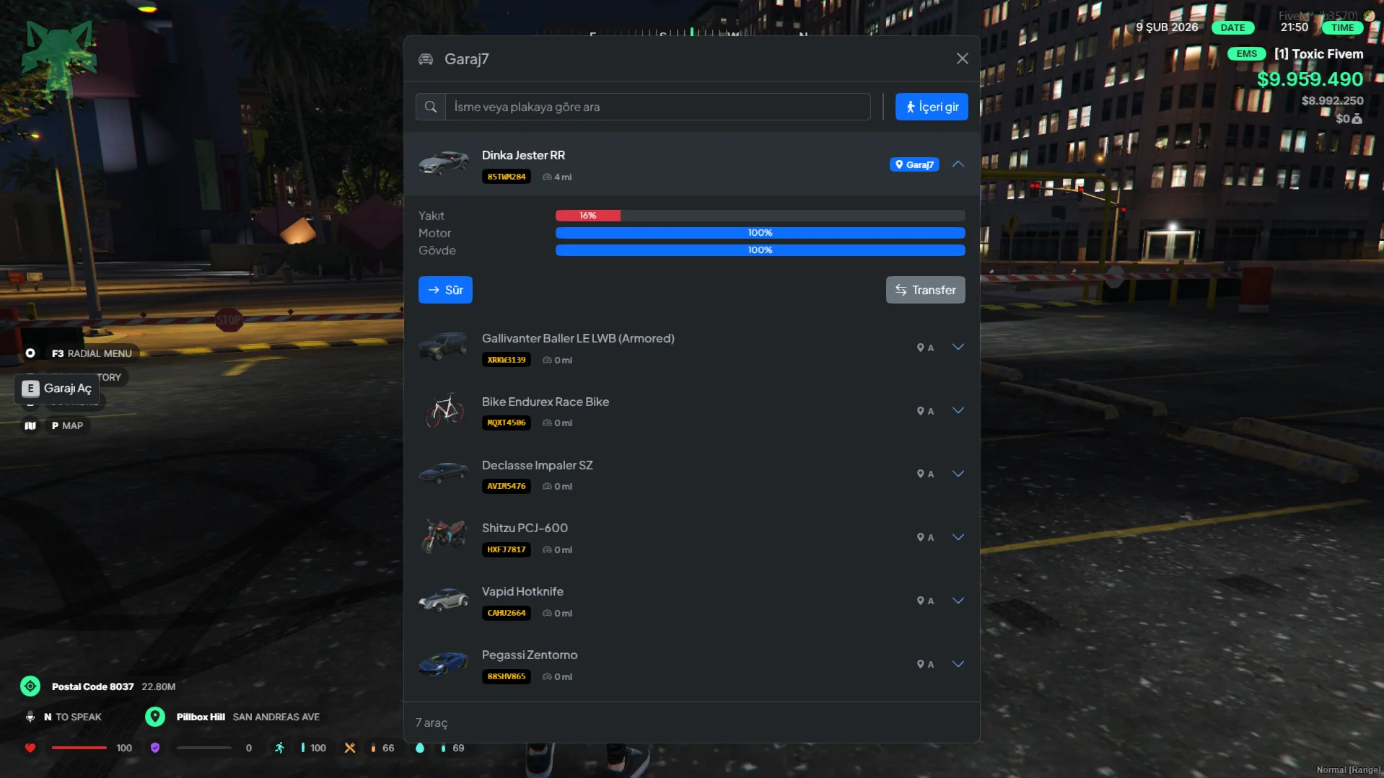Collapse the Dinka Jester RR details
Image resolution: width=1384 pixels, height=778 pixels.
click(x=958, y=164)
